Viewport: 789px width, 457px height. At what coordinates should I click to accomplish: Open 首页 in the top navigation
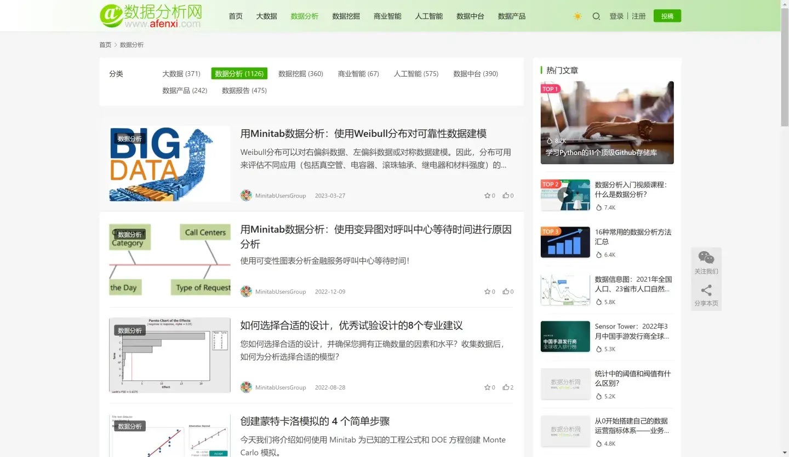tap(236, 16)
